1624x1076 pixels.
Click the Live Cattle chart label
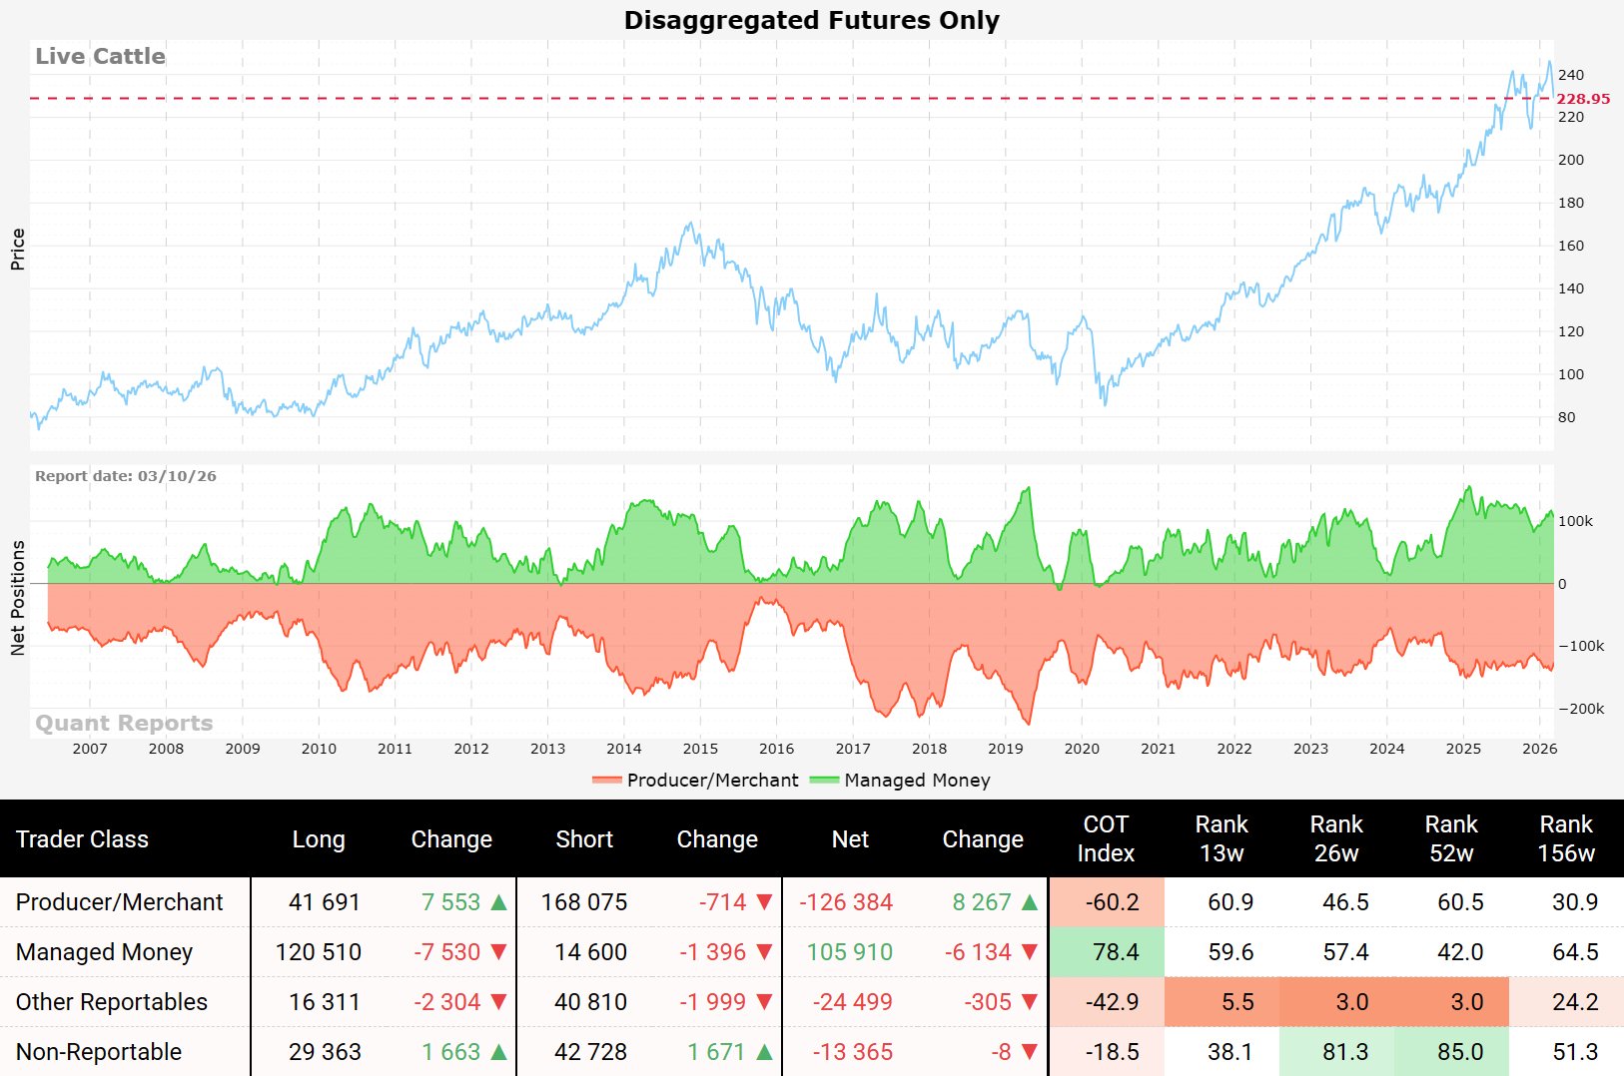pos(100,56)
